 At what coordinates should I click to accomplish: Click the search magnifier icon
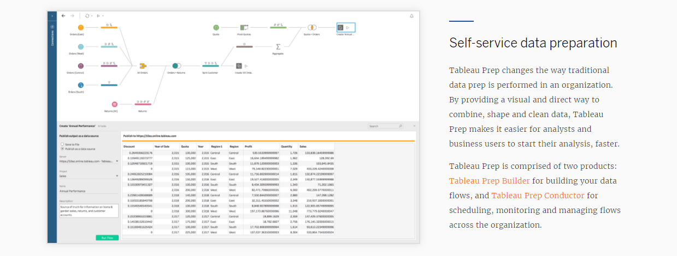click(x=400, y=126)
